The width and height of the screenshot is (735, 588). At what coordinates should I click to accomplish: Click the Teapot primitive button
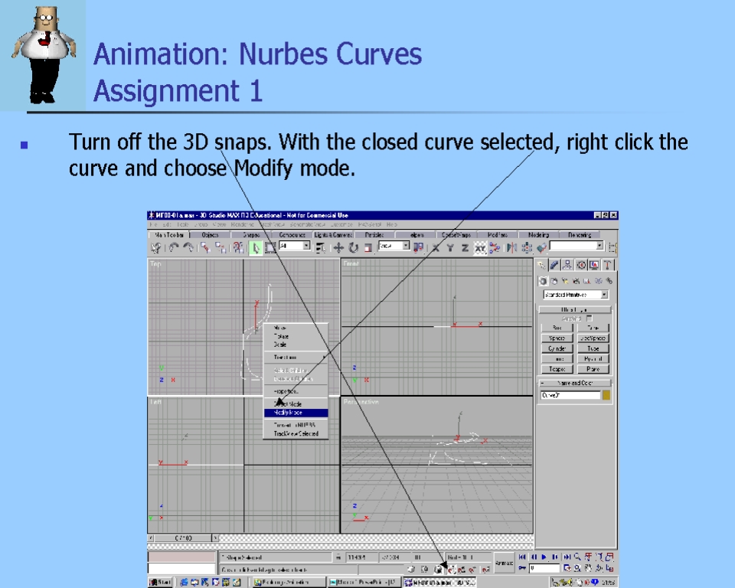[557, 369]
